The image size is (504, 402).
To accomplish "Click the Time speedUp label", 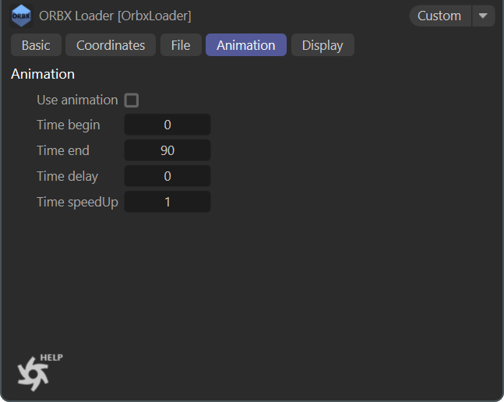I will coord(77,202).
